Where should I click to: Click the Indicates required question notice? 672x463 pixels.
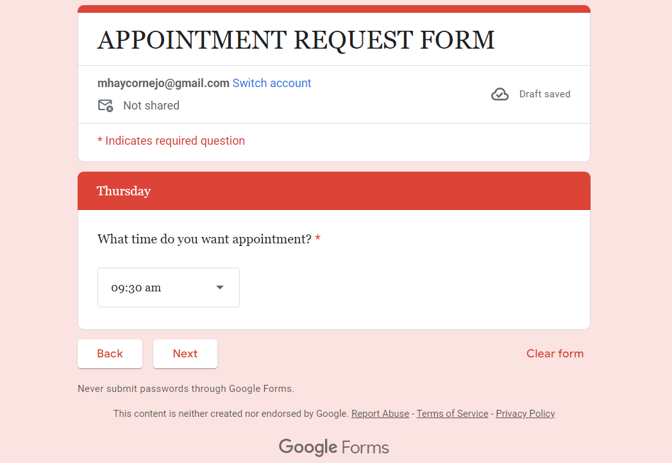click(x=171, y=141)
